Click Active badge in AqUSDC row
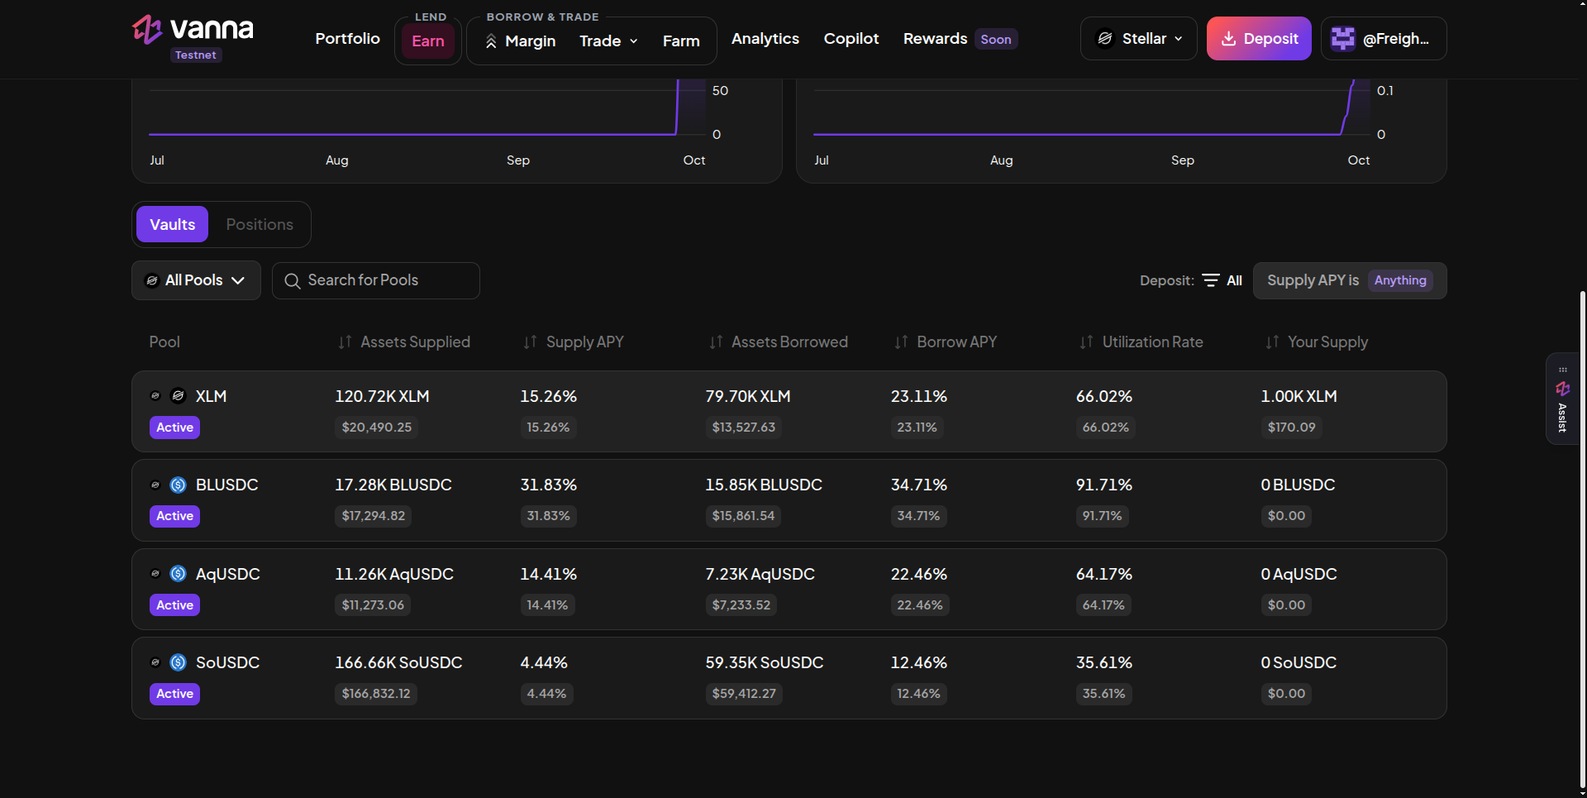The height and width of the screenshot is (798, 1587). tap(174, 605)
